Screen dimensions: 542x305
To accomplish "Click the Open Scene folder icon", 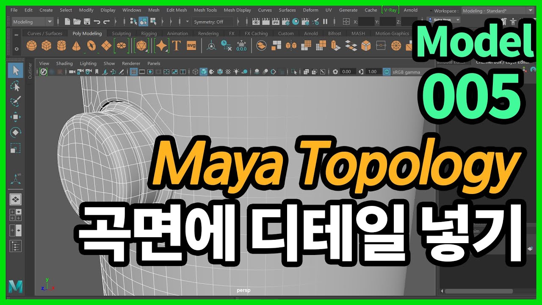I will 77,21.
